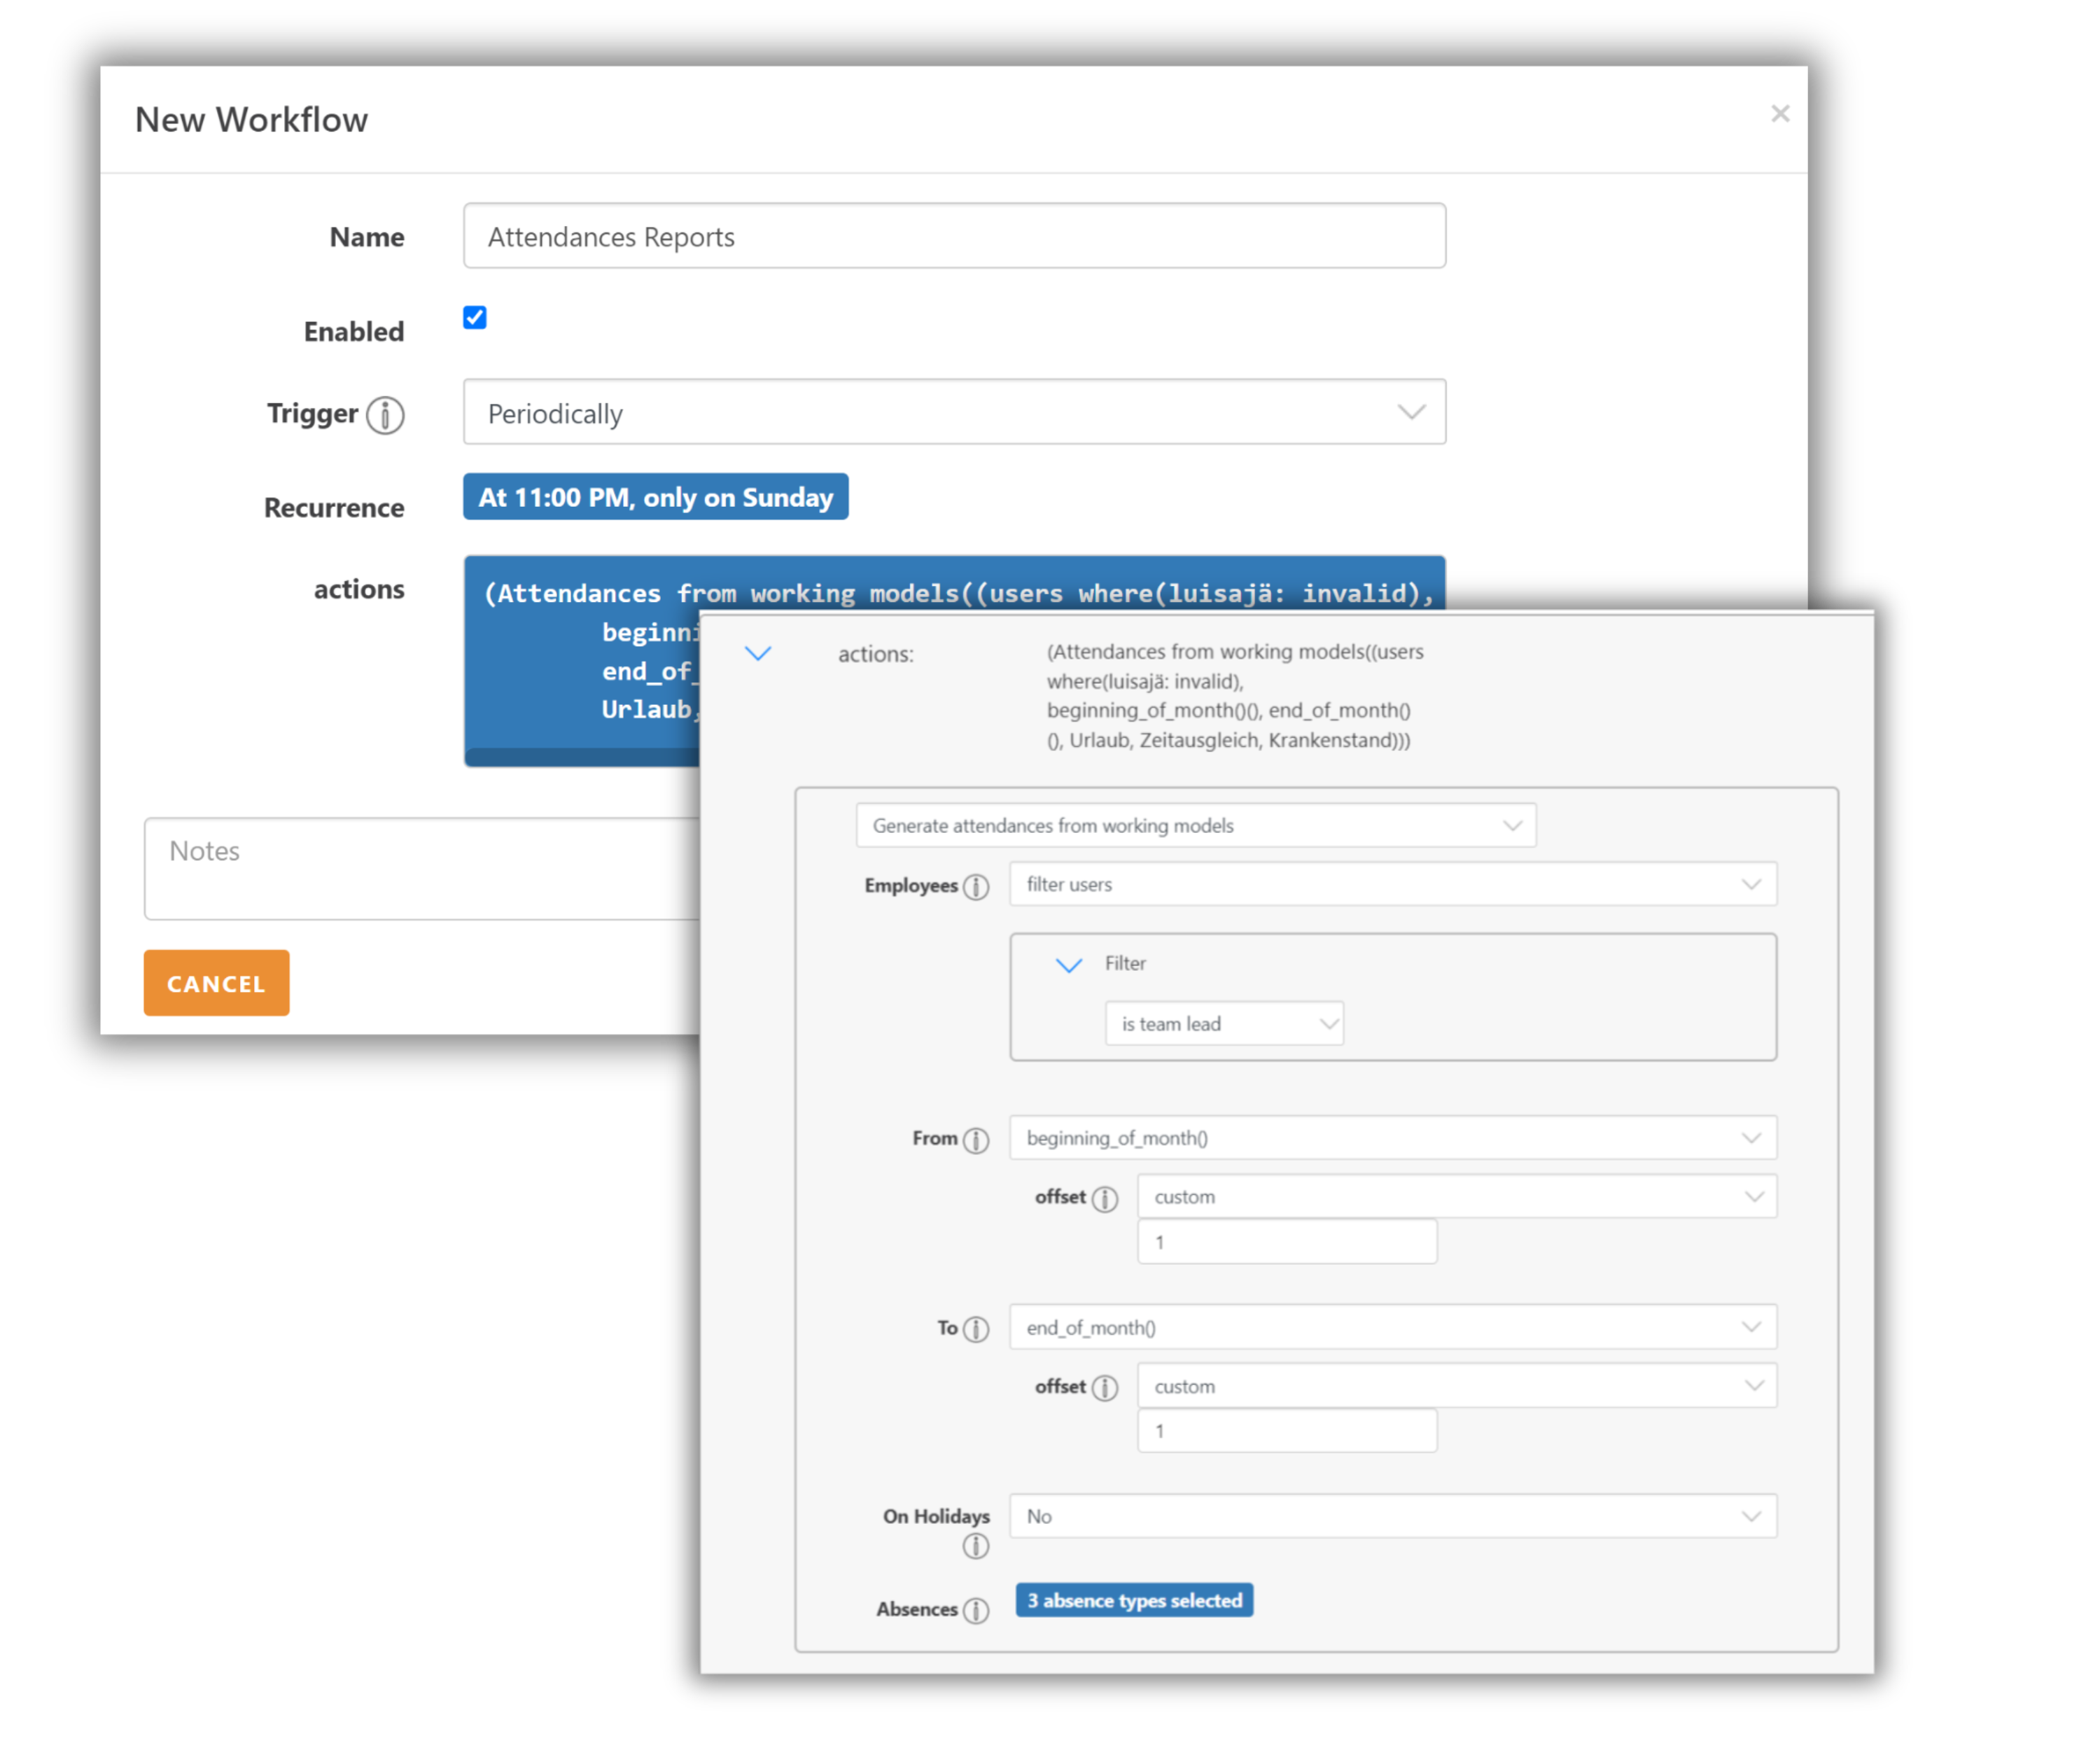The height and width of the screenshot is (1750, 2100).
Task: Open the Trigger dropdown set to Periodically
Action: tap(954, 412)
